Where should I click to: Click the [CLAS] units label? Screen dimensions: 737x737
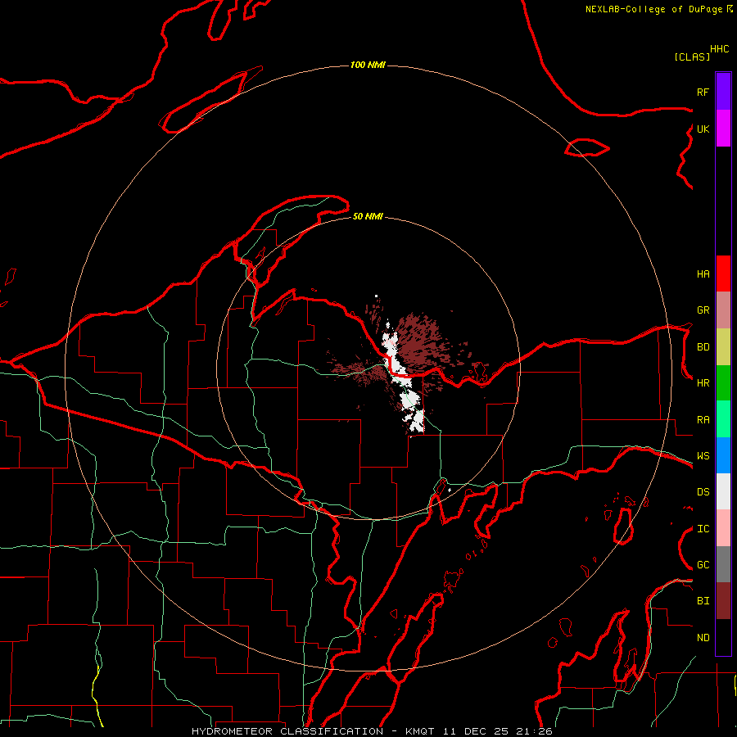pos(692,57)
